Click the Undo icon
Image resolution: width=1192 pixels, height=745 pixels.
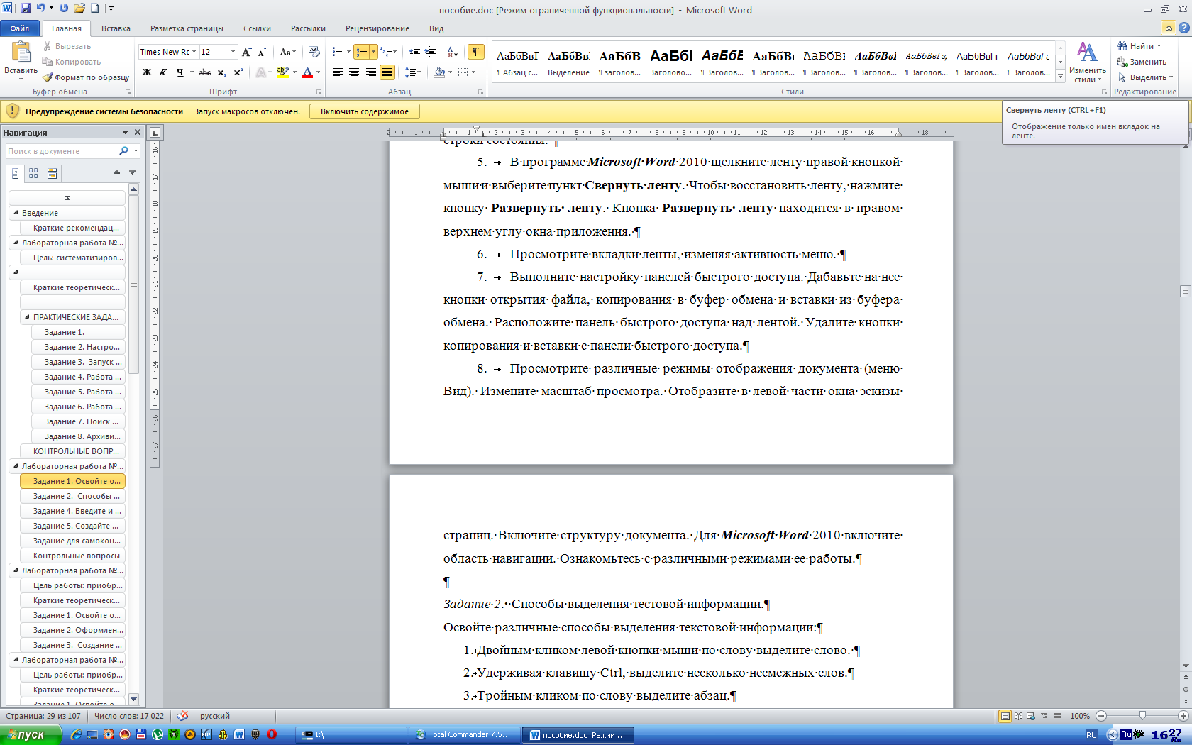[x=41, y=9]
